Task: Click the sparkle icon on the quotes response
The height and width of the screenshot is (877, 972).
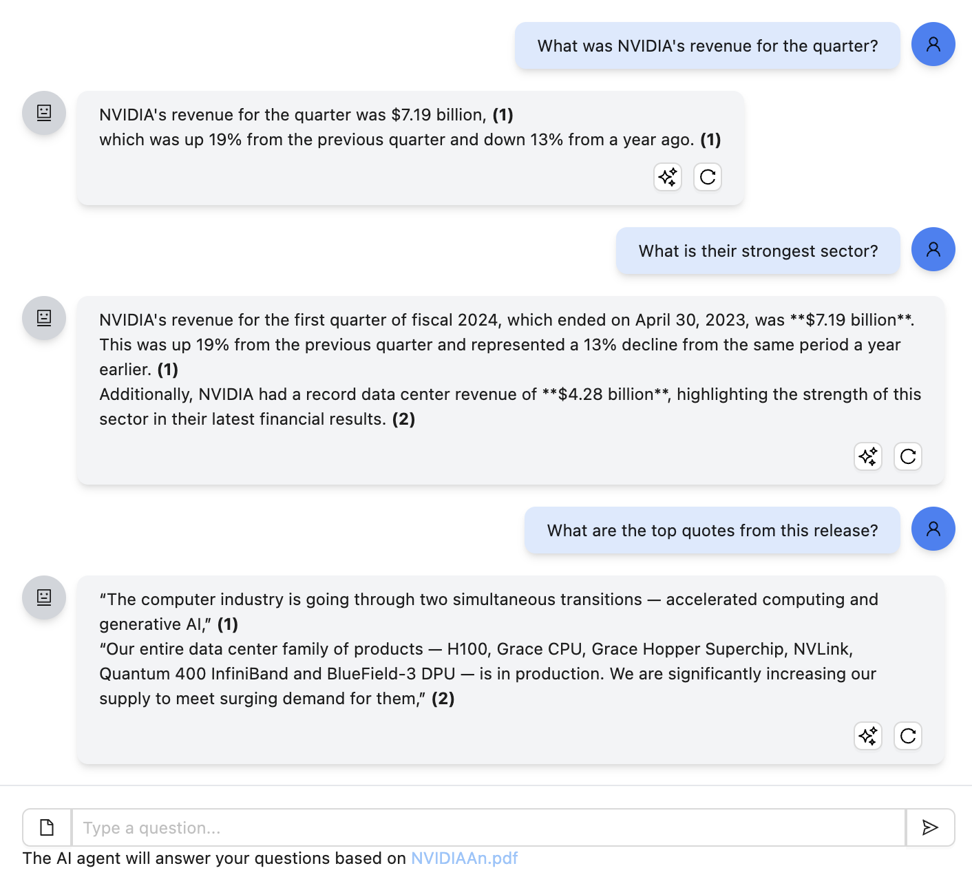Action: 867,736
